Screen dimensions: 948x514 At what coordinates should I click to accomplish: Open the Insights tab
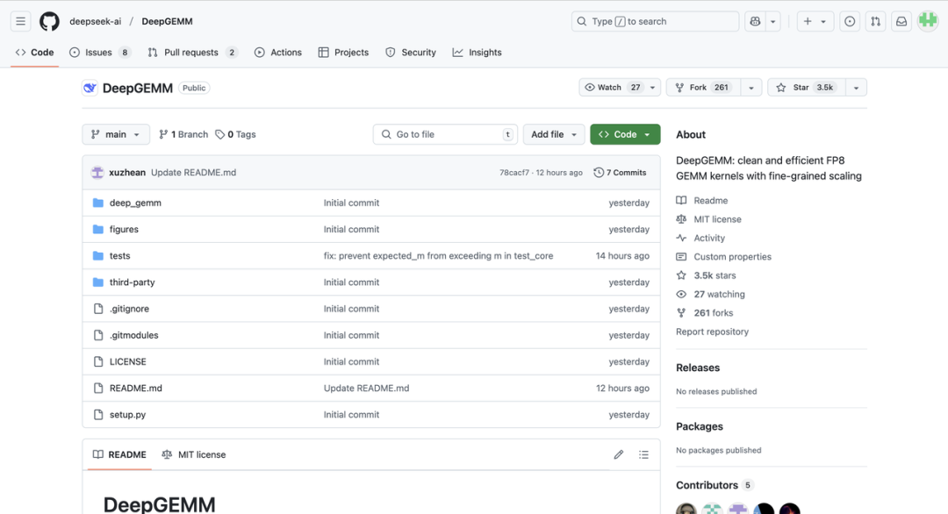click(x=477, y=53)
